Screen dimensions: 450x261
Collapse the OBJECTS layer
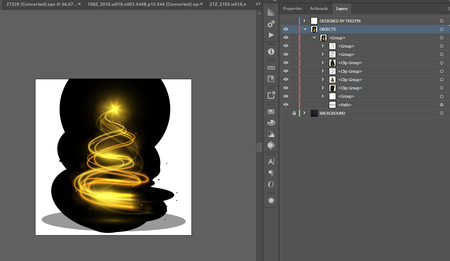[305, 29]
